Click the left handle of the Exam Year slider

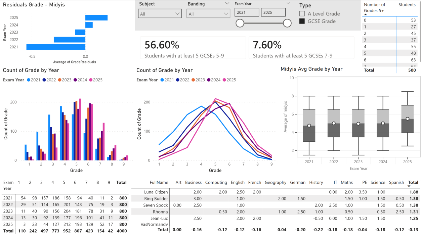pyautogui.click(x=240, y=23)
